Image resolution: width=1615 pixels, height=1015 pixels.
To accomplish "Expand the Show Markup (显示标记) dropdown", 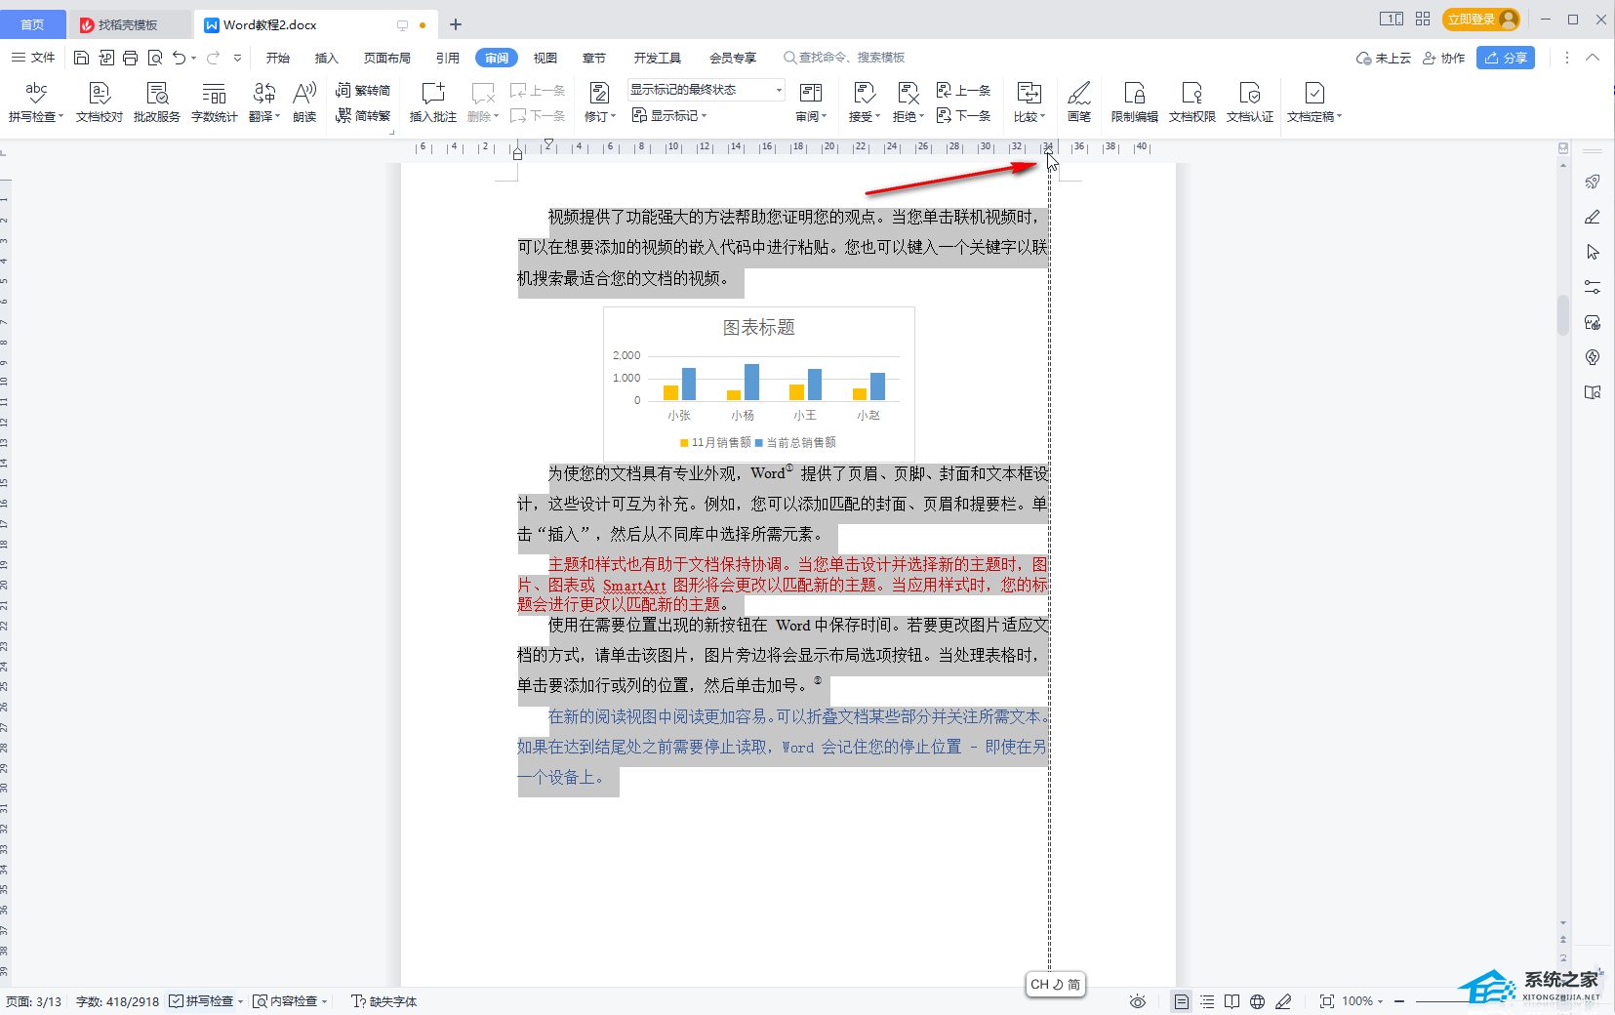I will coord(669,115).
